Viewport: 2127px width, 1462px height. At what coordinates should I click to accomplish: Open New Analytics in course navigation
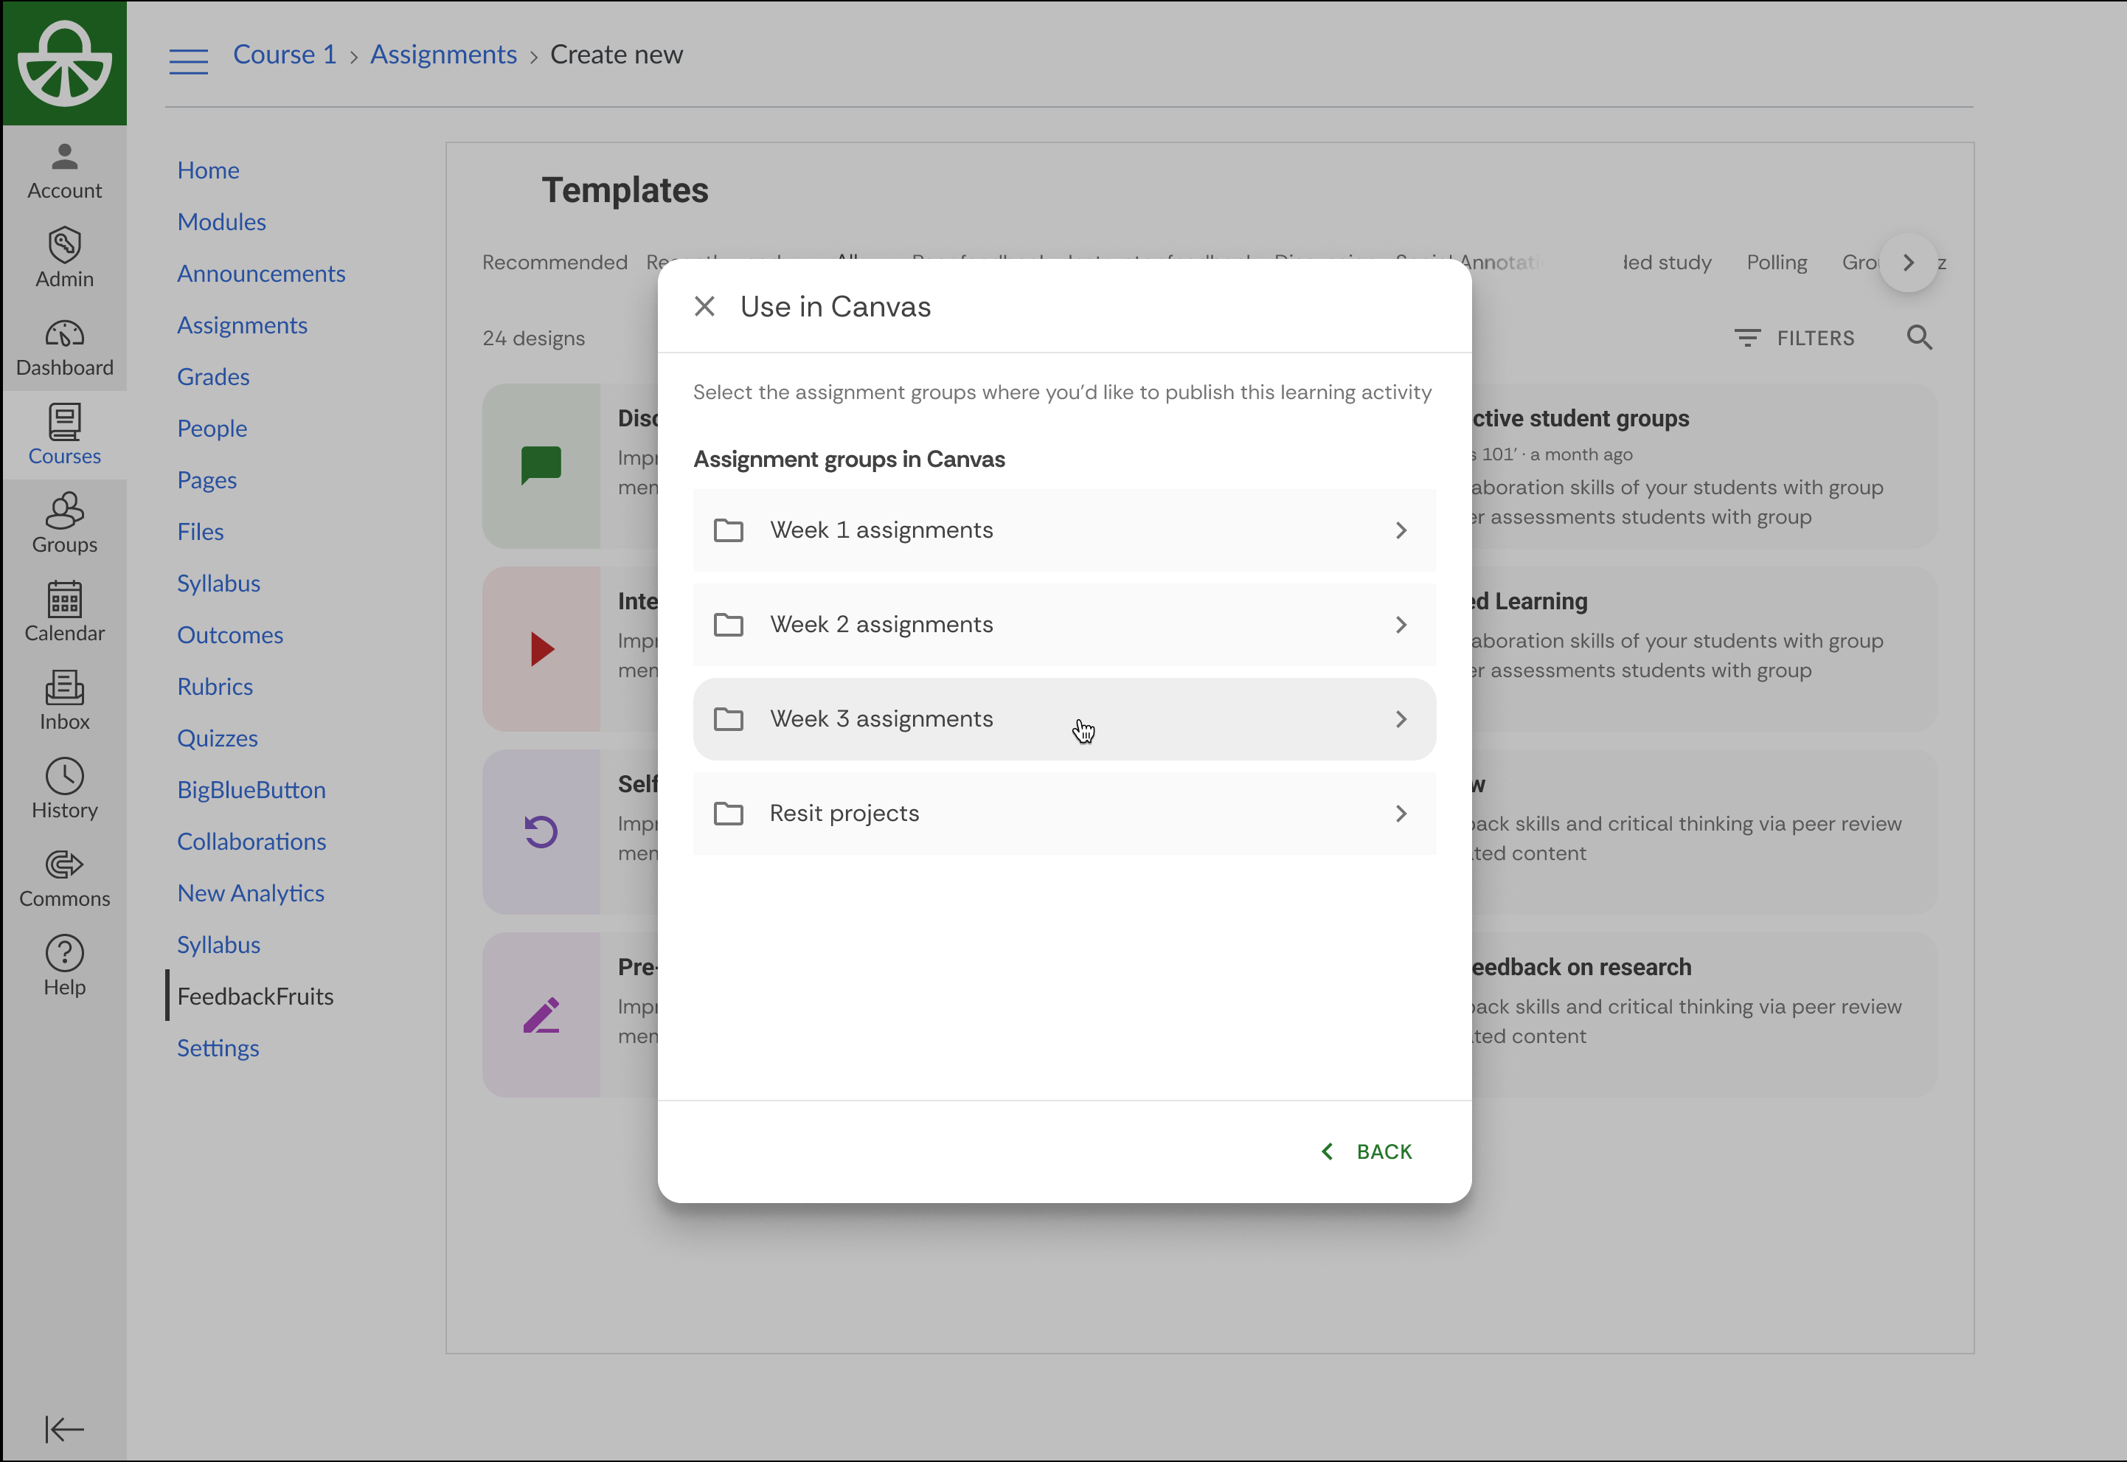pyautogui.click(x=251, y=893)
